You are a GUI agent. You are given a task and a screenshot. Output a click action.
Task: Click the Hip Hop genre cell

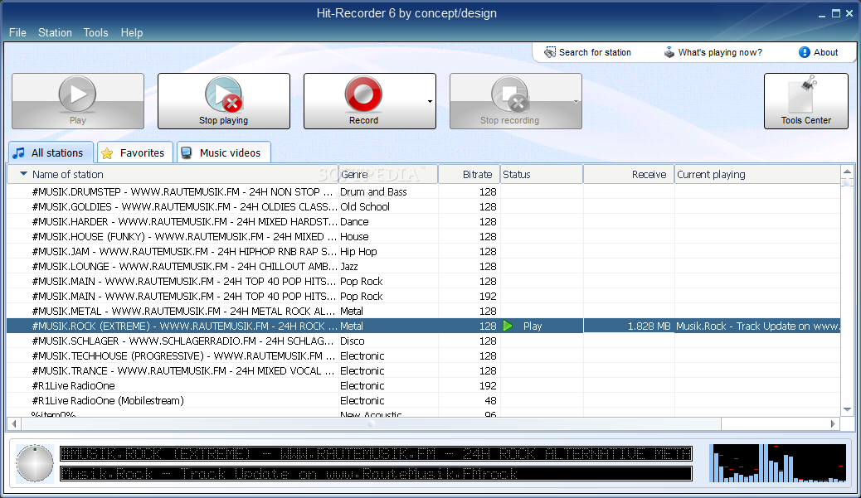[358, 251]
